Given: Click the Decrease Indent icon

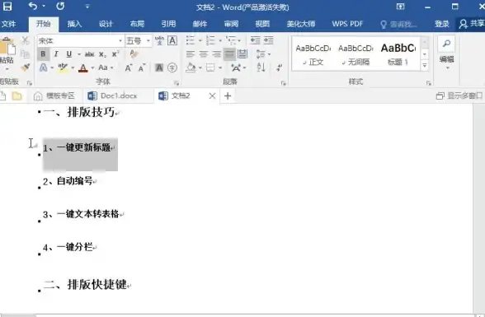Looking at the screenshot, I should (255, 40).
